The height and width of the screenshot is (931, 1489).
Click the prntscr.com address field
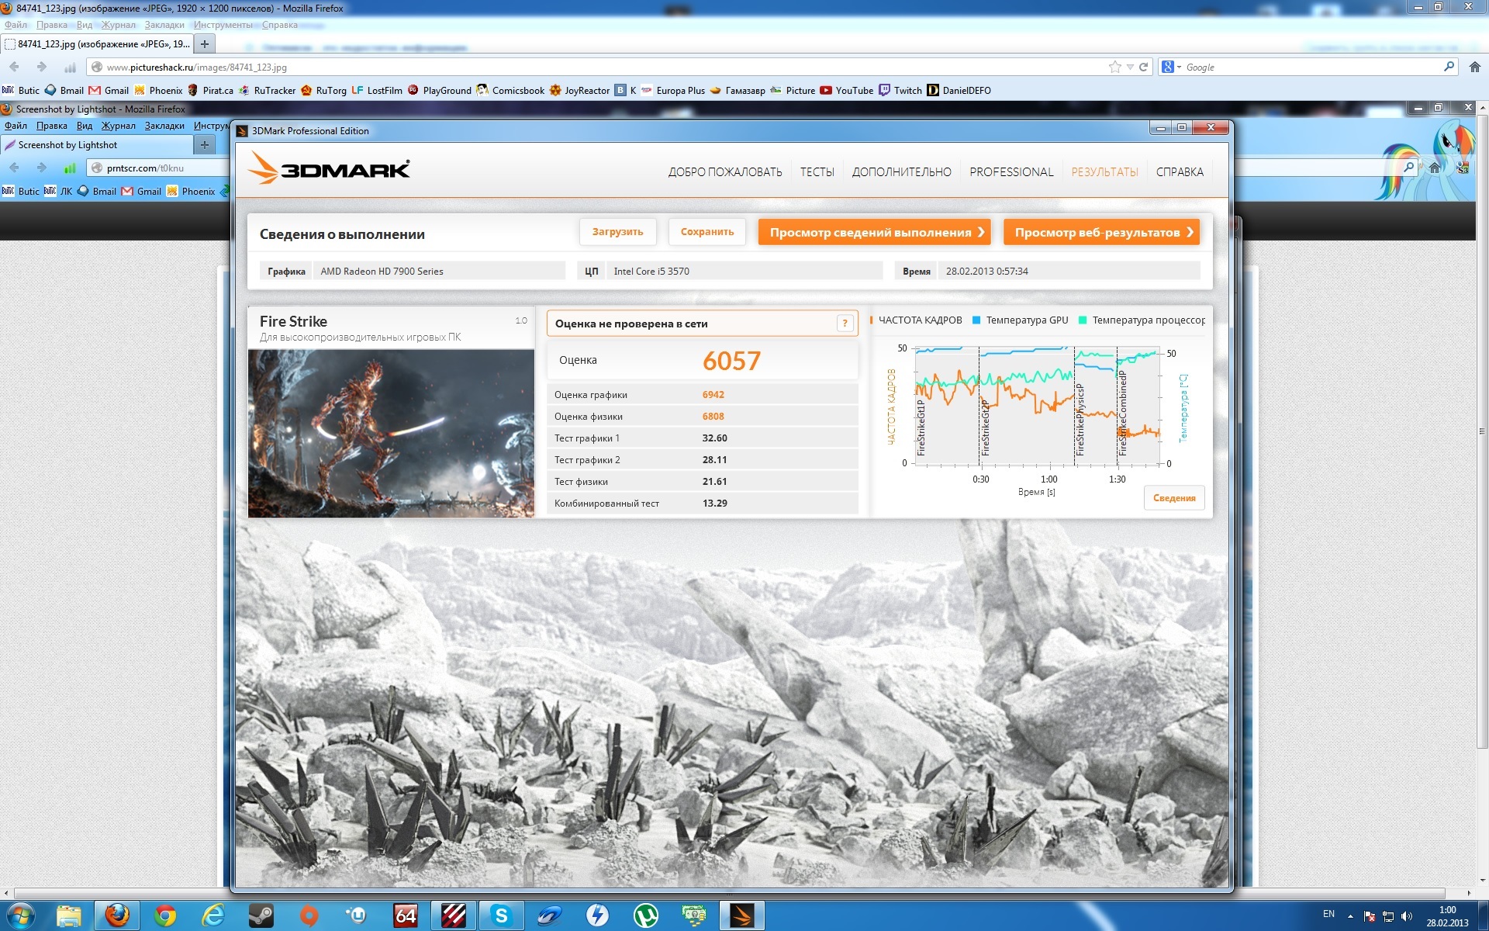(x=159, y=168)
